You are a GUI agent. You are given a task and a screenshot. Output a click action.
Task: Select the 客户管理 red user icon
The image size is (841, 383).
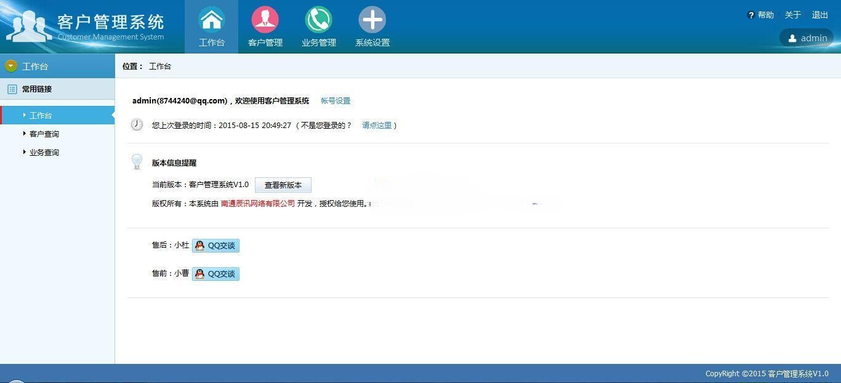click(265, 19)
